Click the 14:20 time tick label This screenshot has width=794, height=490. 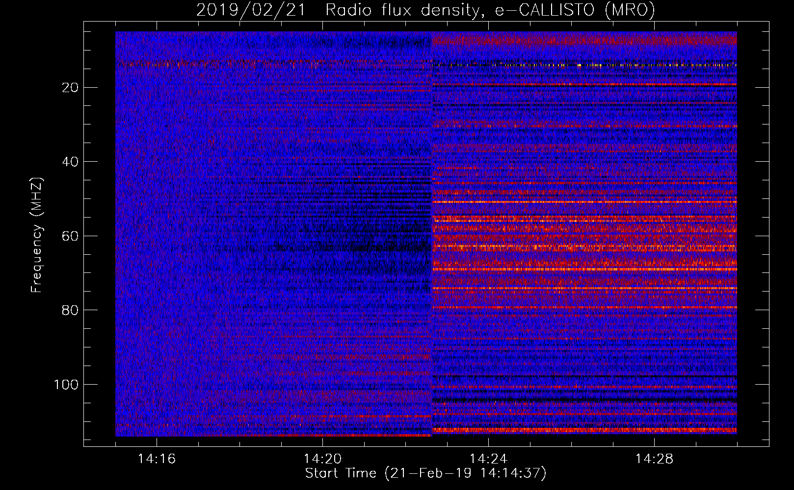coord(322,459)
